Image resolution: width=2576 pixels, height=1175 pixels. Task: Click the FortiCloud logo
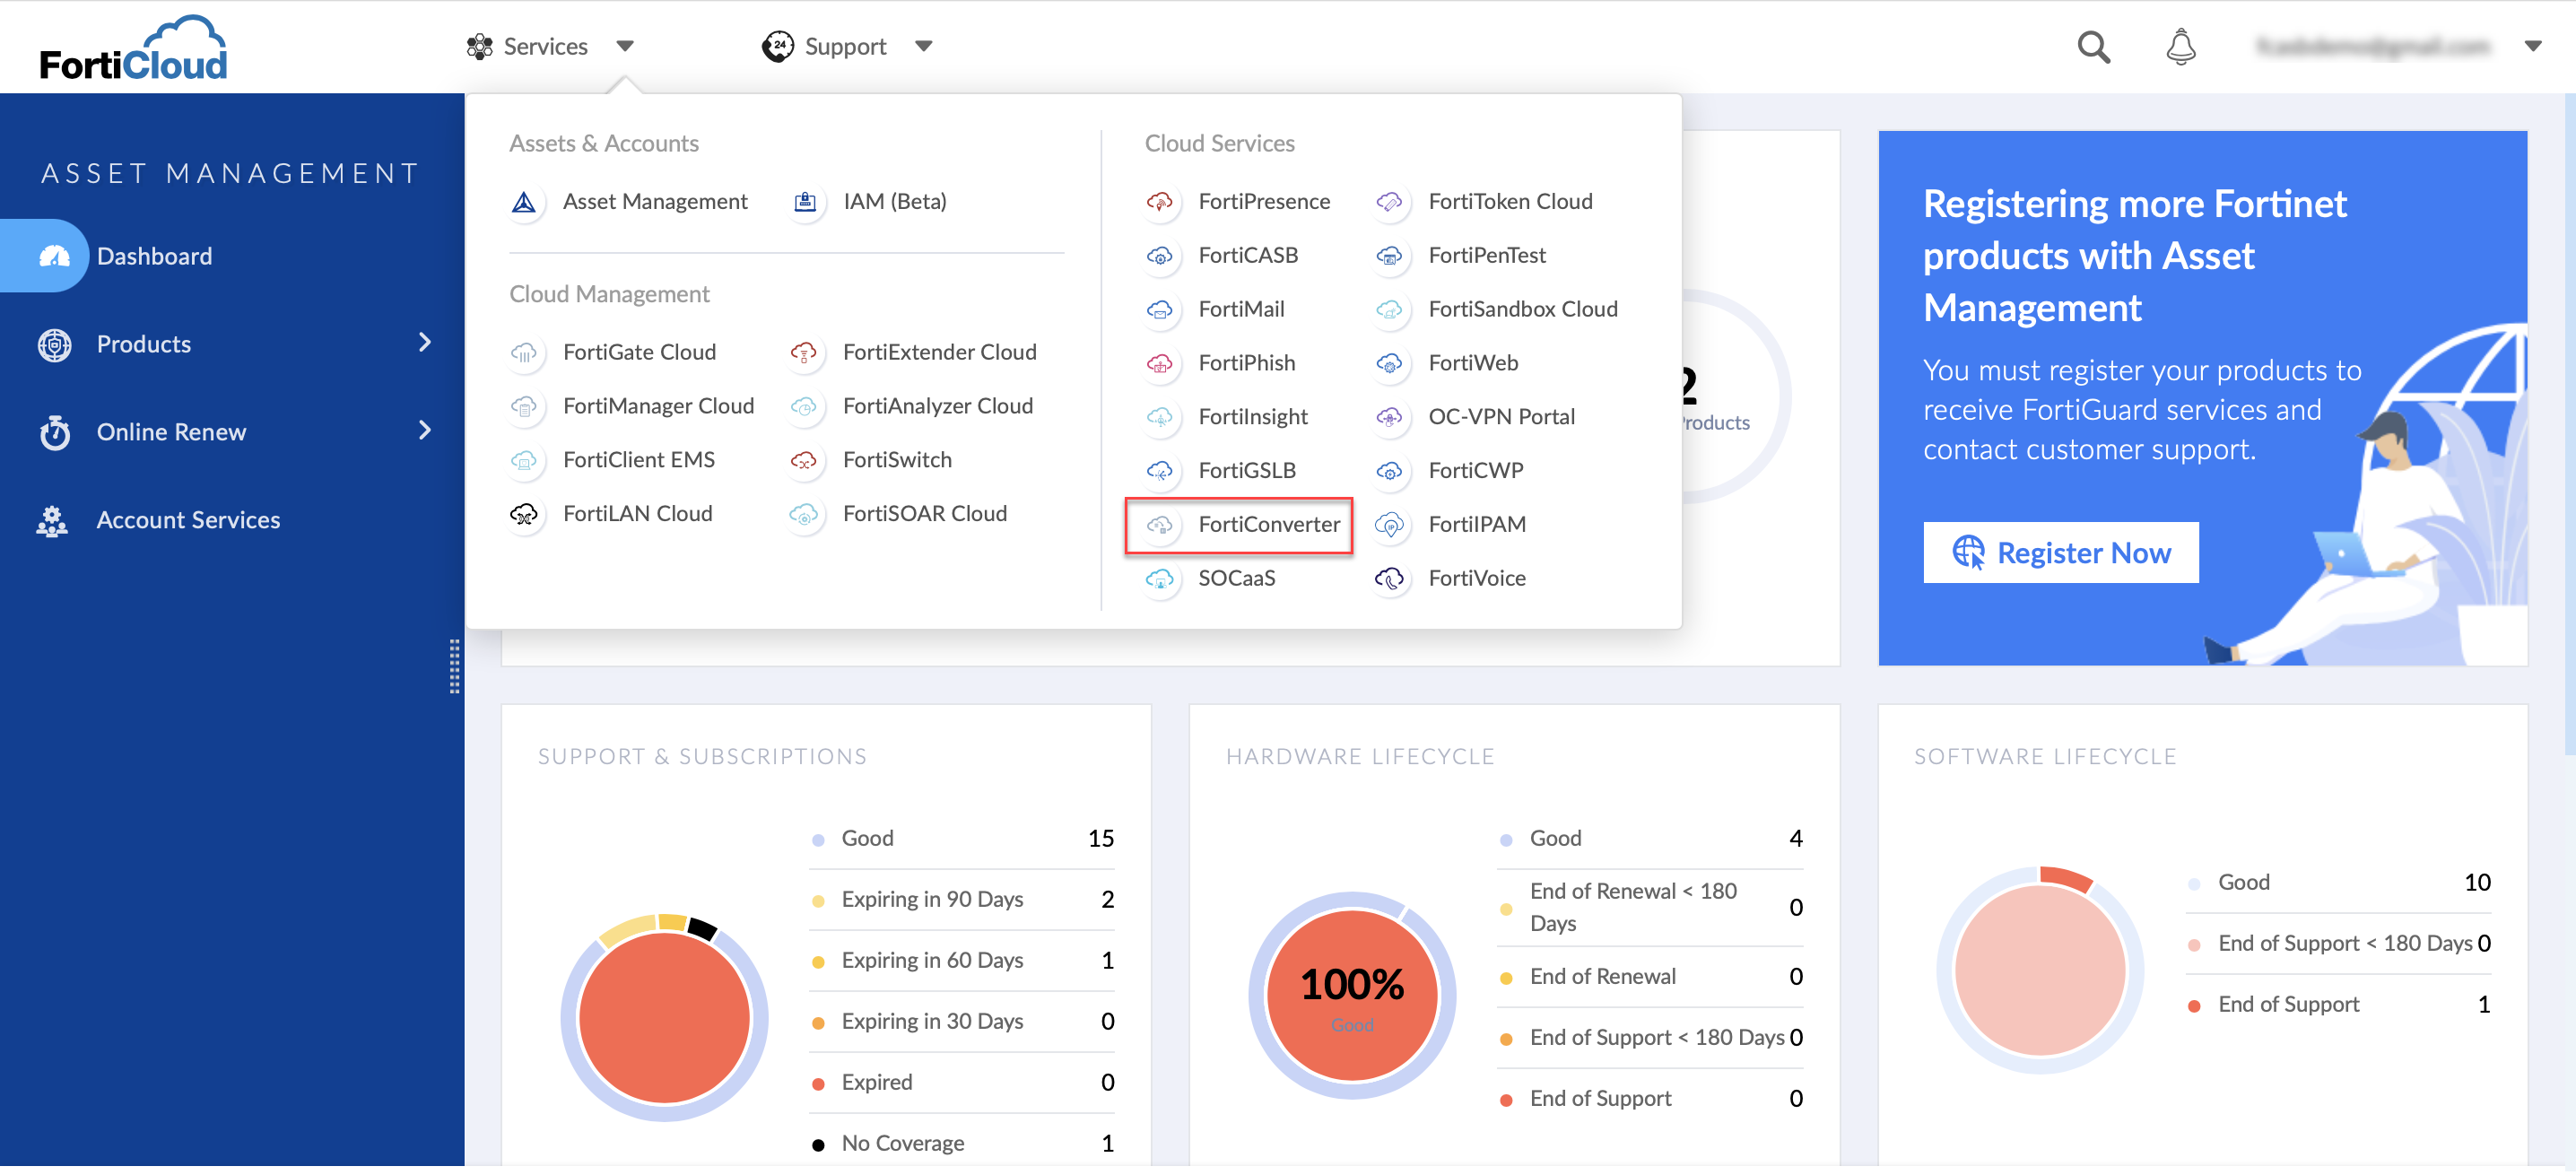pos(133,48)
